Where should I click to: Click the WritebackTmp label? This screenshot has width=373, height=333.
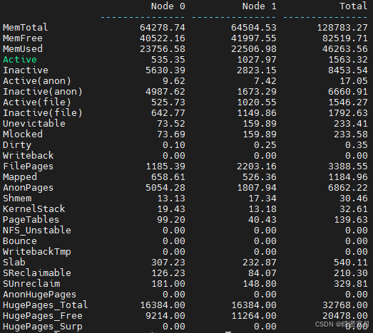tap(37, 252)
